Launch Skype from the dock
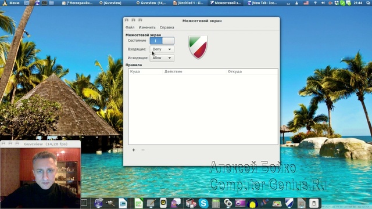Image resolution: width=372 pixels, height=209 pixels. [x=203, y=203]
